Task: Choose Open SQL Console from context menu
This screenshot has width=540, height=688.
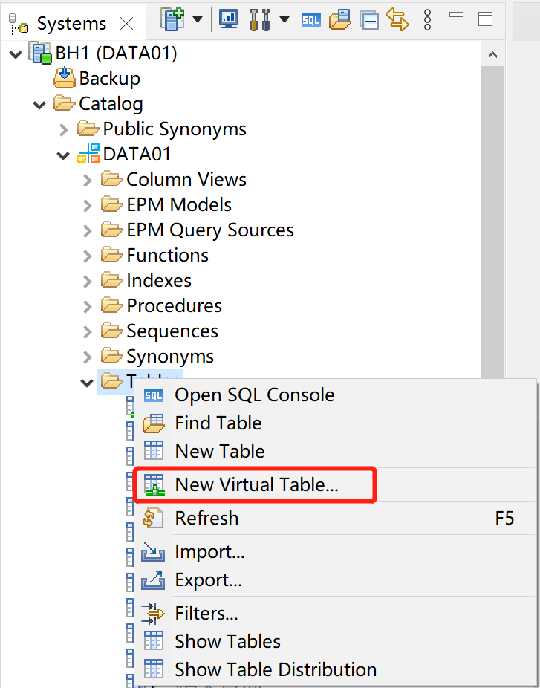Action: [x=254, y=395]
